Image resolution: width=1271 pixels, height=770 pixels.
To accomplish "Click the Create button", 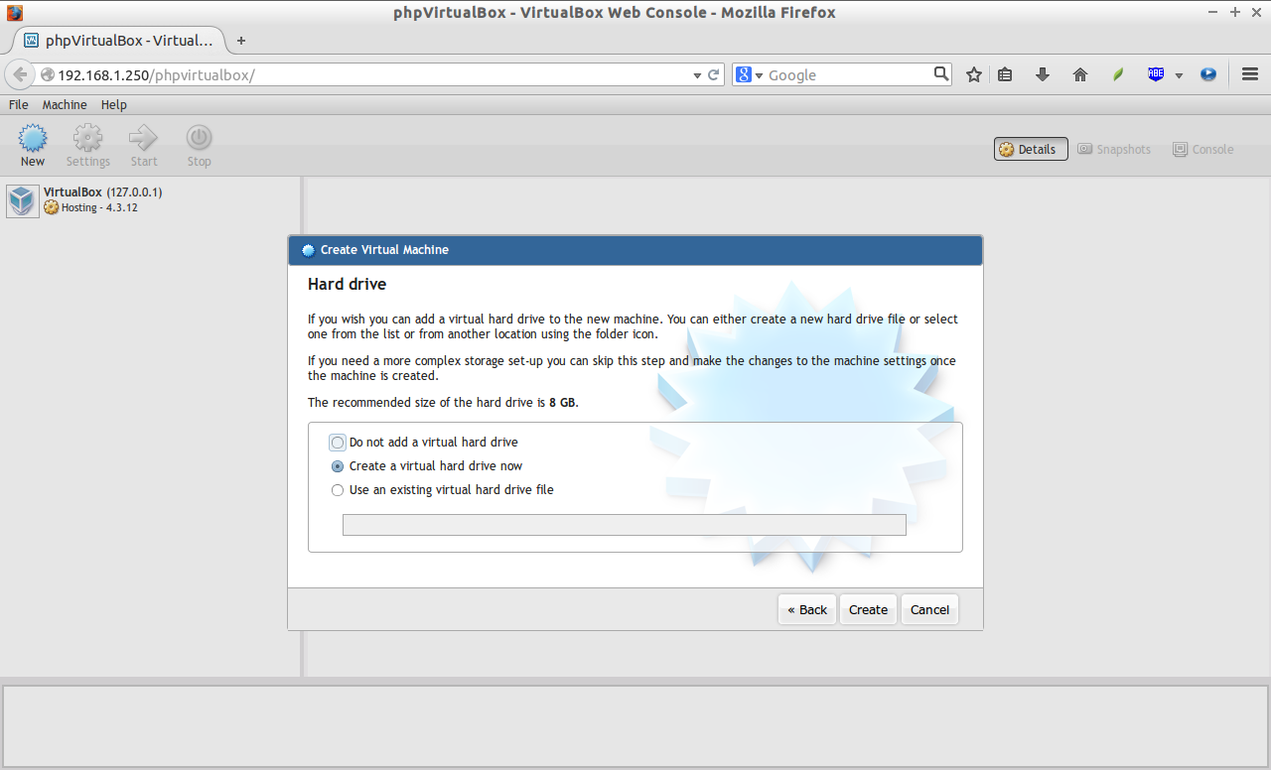I will coord(868,610).
